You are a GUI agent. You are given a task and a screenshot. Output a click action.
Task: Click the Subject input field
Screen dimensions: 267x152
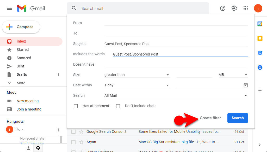pos(176,44)
